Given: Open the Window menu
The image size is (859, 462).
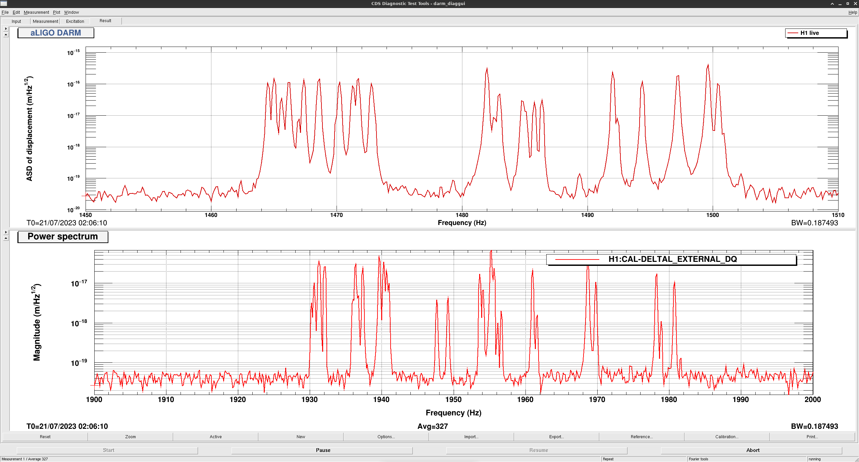Looking at the screenshot, I should (71, 12).
